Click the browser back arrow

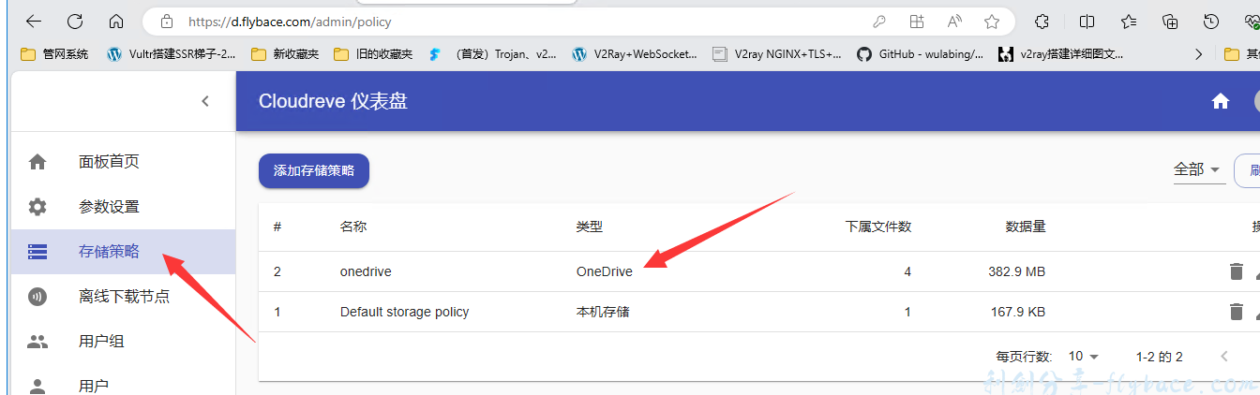click(x=34, y=22)
